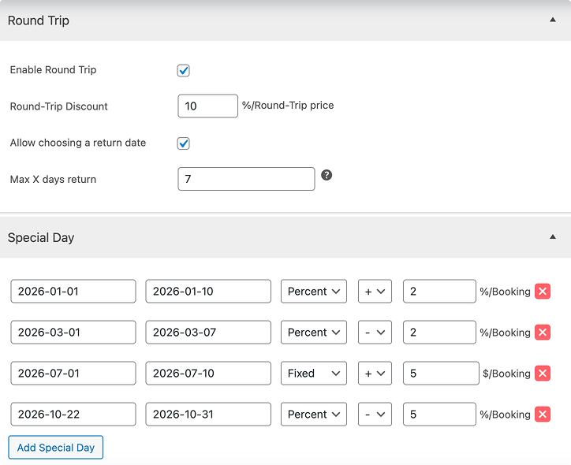571x465 pixels.
Task: Open the Percent dropdown in first row
Action: [x=313, y=292]
